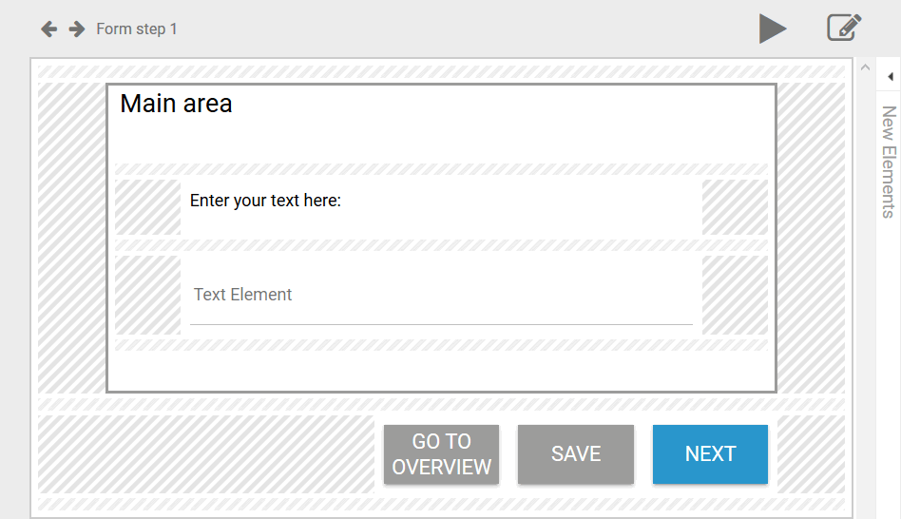Viewport: 901px width, 519px height.
Task: Click the forward arrow icon
Action: pyautogui.click(x=77, y=29)
